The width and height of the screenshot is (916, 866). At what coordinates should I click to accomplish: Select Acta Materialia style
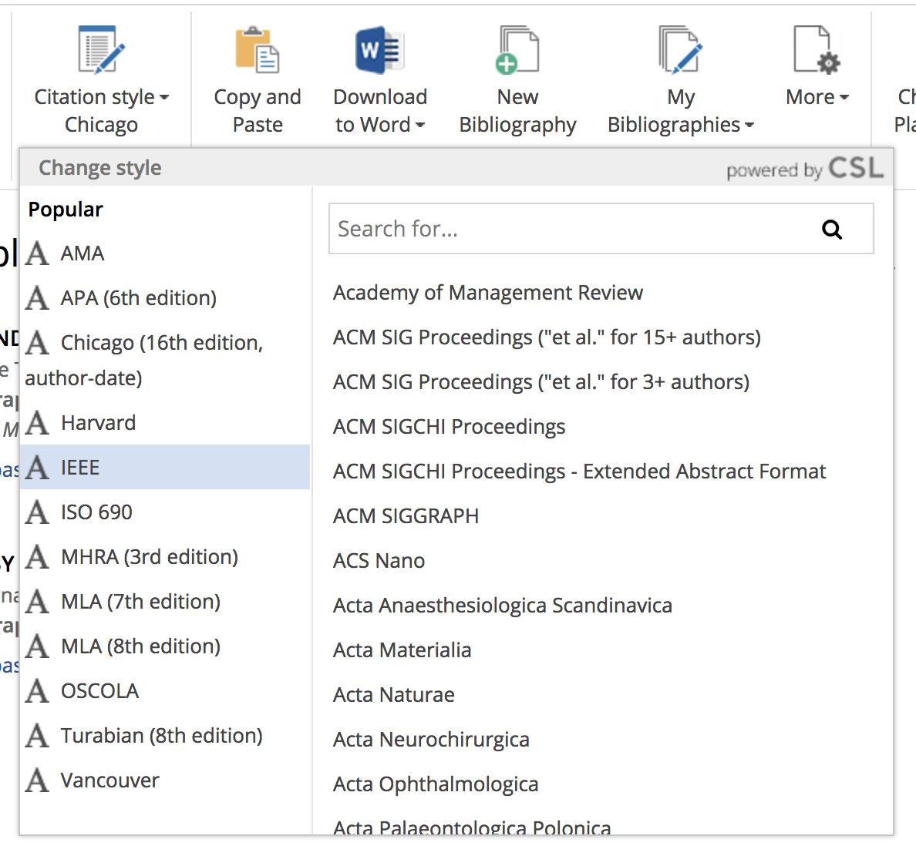click(x=402, y=650)
